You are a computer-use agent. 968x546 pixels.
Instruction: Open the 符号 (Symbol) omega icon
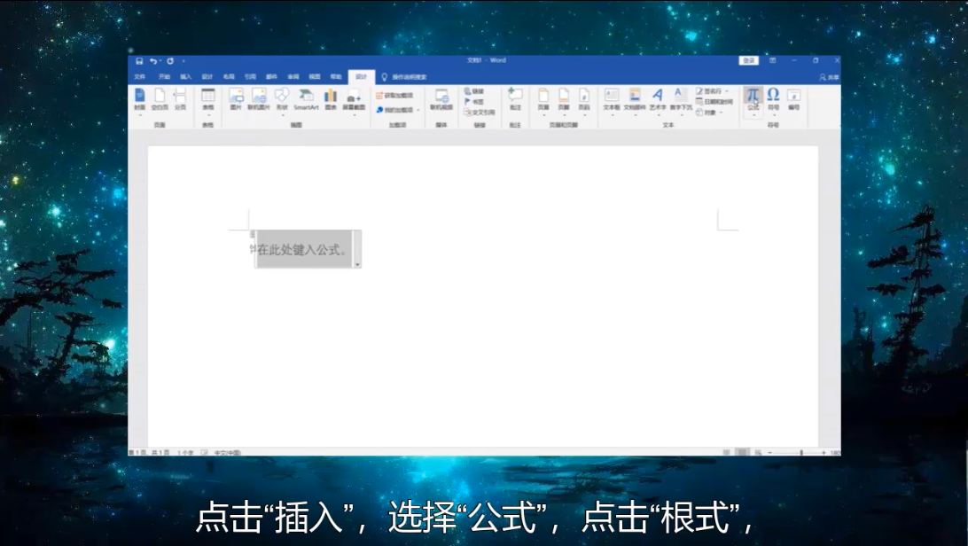[773, 96]
